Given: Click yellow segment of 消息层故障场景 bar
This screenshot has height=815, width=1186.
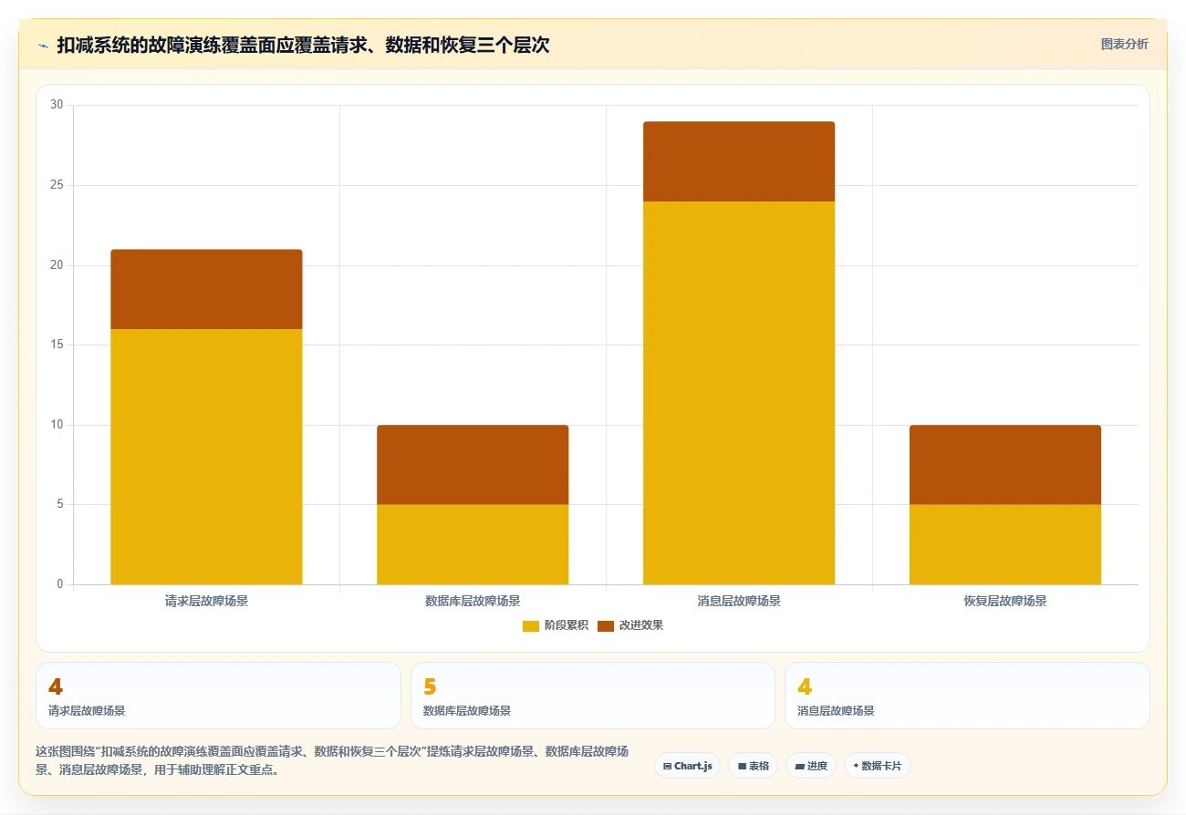Looking at the screenshot, I should pos(739,392).
